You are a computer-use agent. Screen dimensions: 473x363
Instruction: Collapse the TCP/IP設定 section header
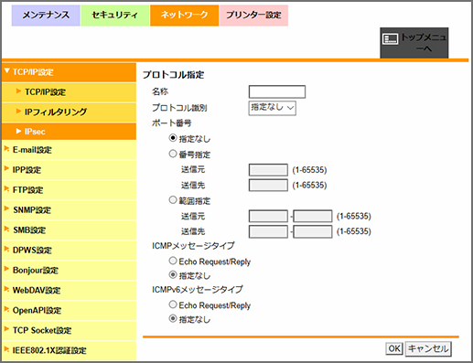(x=69, y=72)
